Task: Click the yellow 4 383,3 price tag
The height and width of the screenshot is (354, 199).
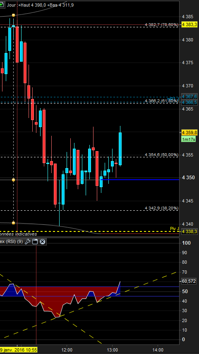Action: coord(189,24)
